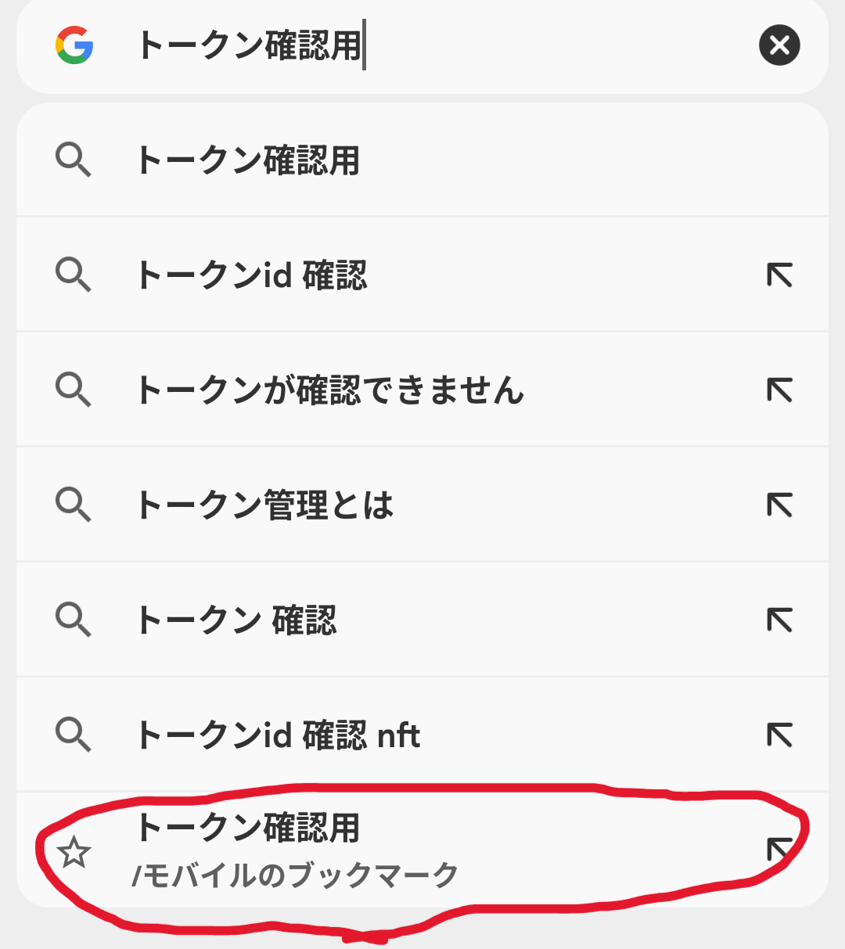Clear the search text with X button

click(x=779, y=45)
